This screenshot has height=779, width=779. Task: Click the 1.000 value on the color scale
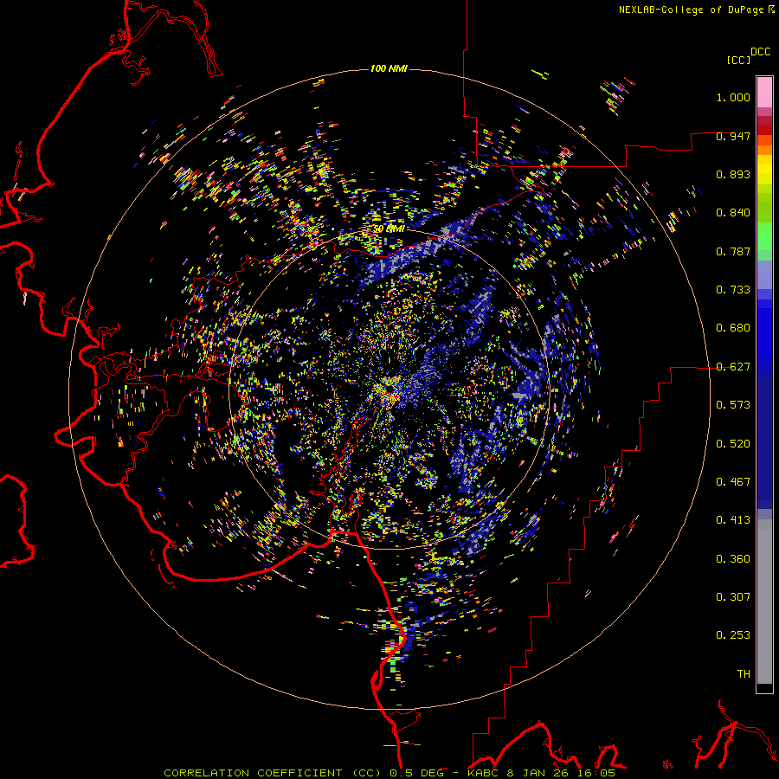733,97
